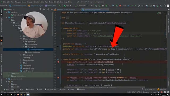Click the main Git branch widget
The height and width of the screenshot is (96, 170).
[154, 92]
